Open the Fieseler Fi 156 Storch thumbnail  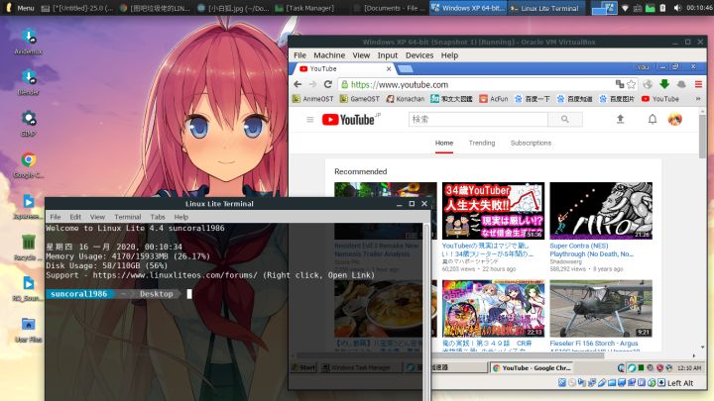point(601,308)
